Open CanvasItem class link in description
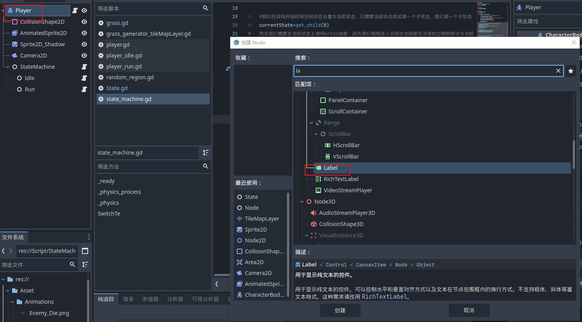Image resolution: width=582 pixels, height=322 pixels. tap(371, 265)
